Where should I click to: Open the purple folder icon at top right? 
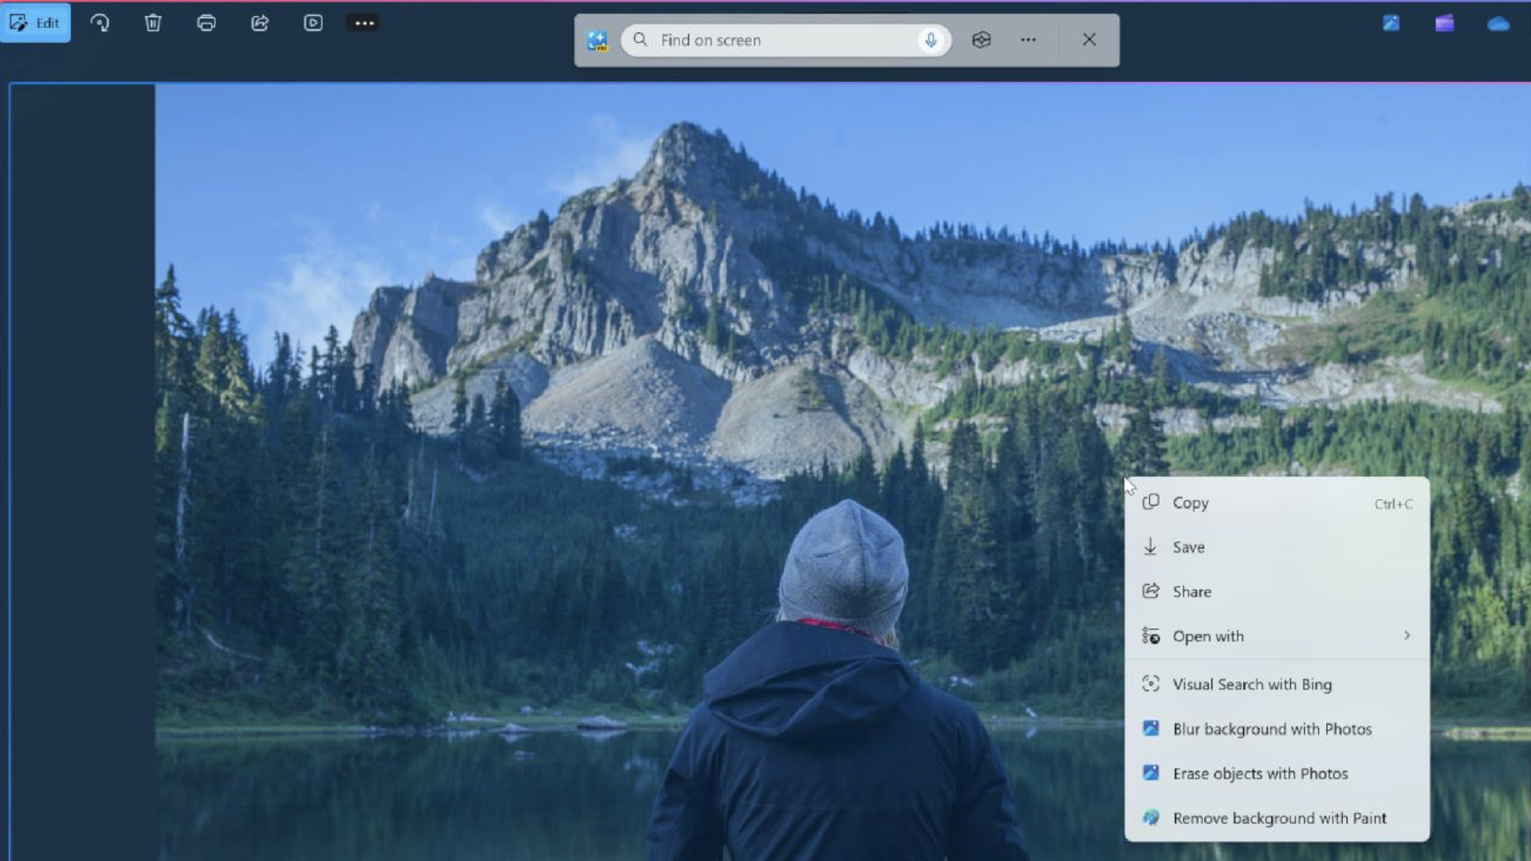tap(1444, 23)
